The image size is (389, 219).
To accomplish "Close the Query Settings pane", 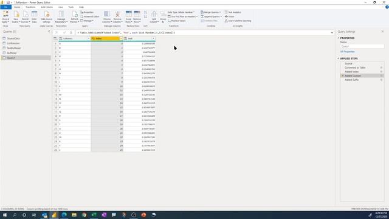I will [x=382, y=32].
